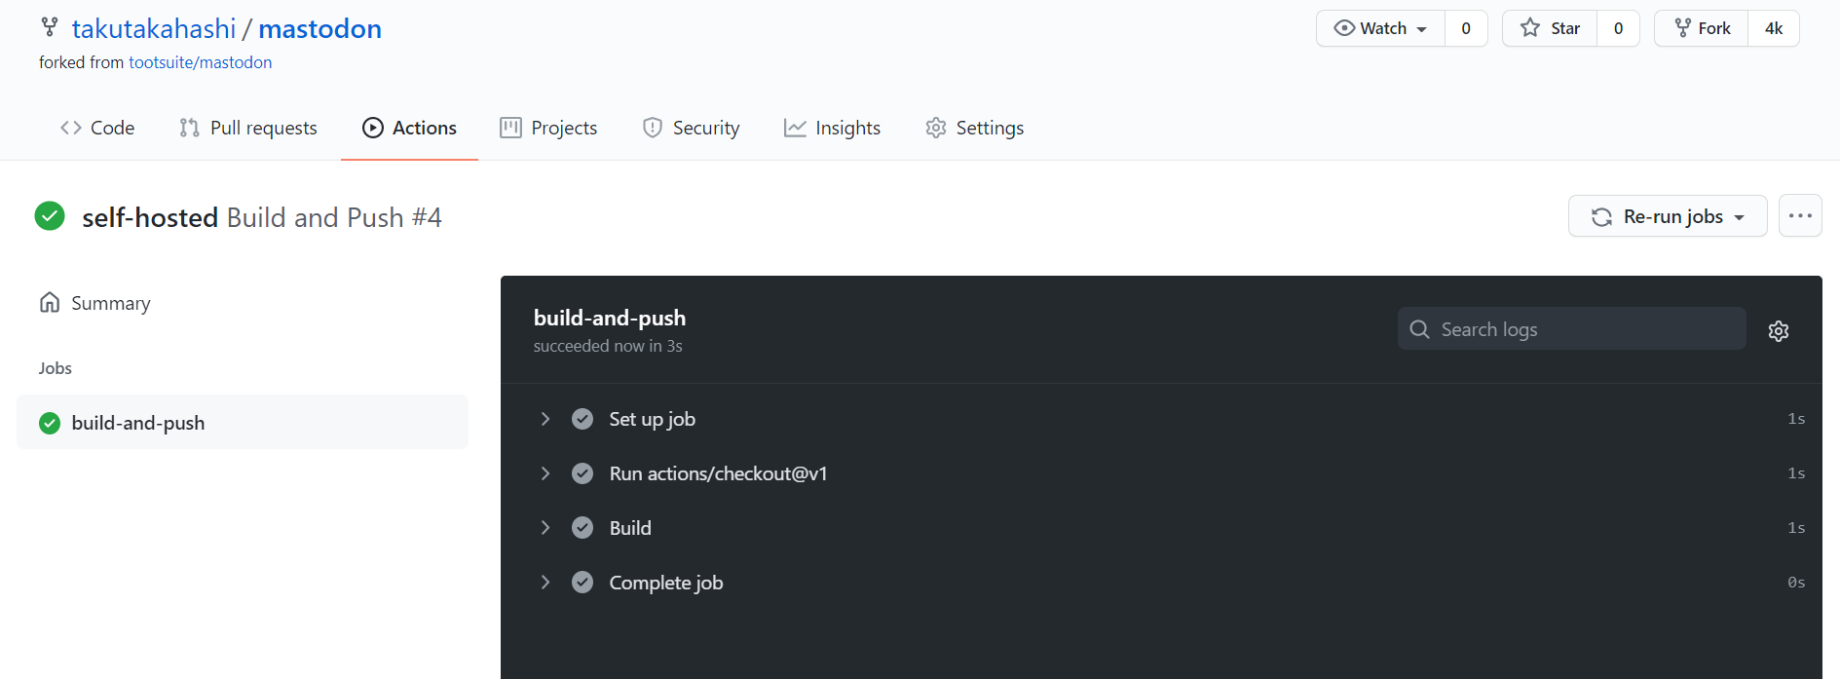Open the stargazers count next to Star
1840x679 pixels.
[1618, 28]
